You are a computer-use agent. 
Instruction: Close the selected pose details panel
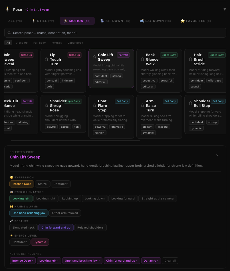click(x=217, y=155)
